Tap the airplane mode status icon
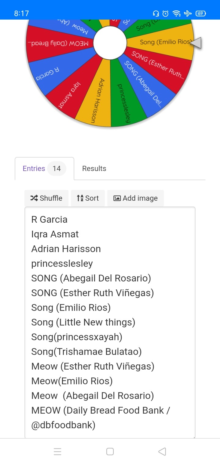The image size is (220, 465). click(188, 13)
